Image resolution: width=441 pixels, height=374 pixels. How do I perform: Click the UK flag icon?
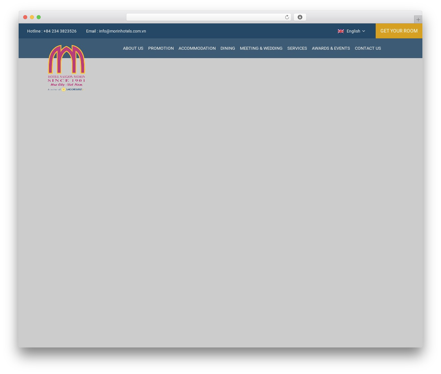(x=341, y=31)
